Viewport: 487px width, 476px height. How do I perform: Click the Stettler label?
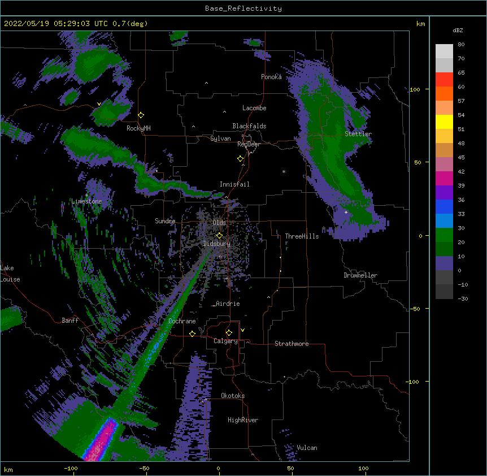[358, 134]
